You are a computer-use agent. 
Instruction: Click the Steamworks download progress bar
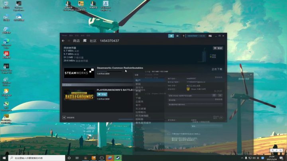pyautogui.click(x=109, y=72)
